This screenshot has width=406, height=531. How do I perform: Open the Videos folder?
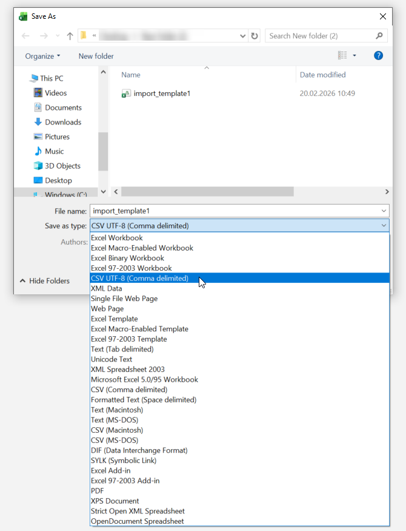50,93
